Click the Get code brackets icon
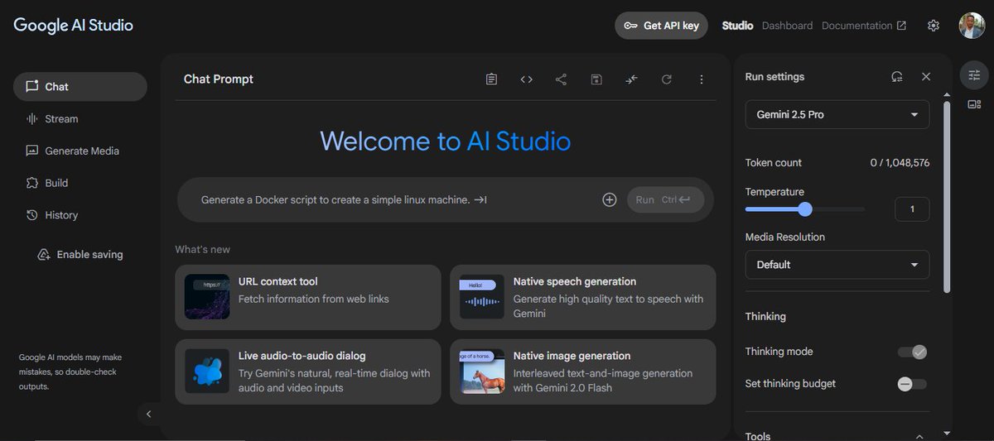Screen dimensions: 994x441 point(526,79)
